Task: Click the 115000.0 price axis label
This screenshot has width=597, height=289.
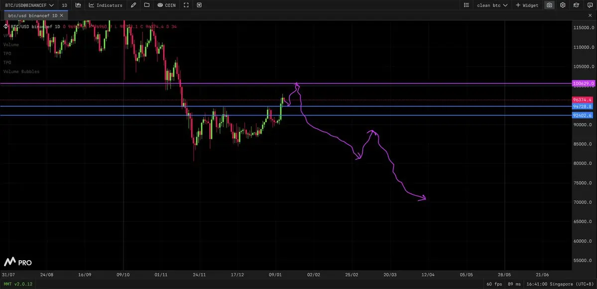Action: click(x=583, y=28)
